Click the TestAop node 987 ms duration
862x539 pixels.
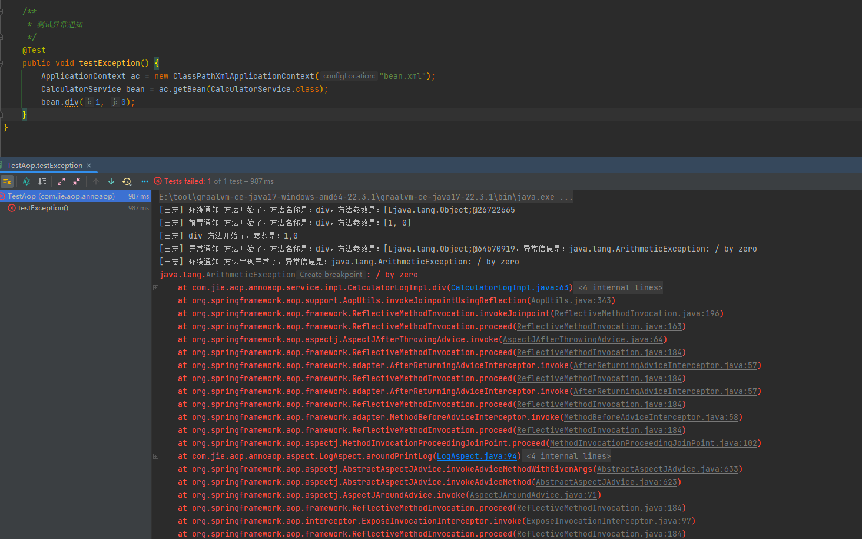point(138,196)
